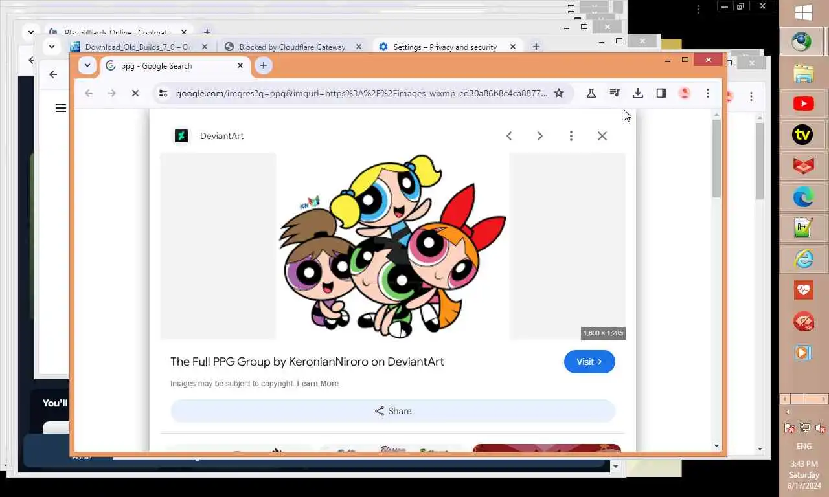The height and width of the screenshot is (497, 829).
Task: Open the red mail taskbar app icon
Action: 804,166
